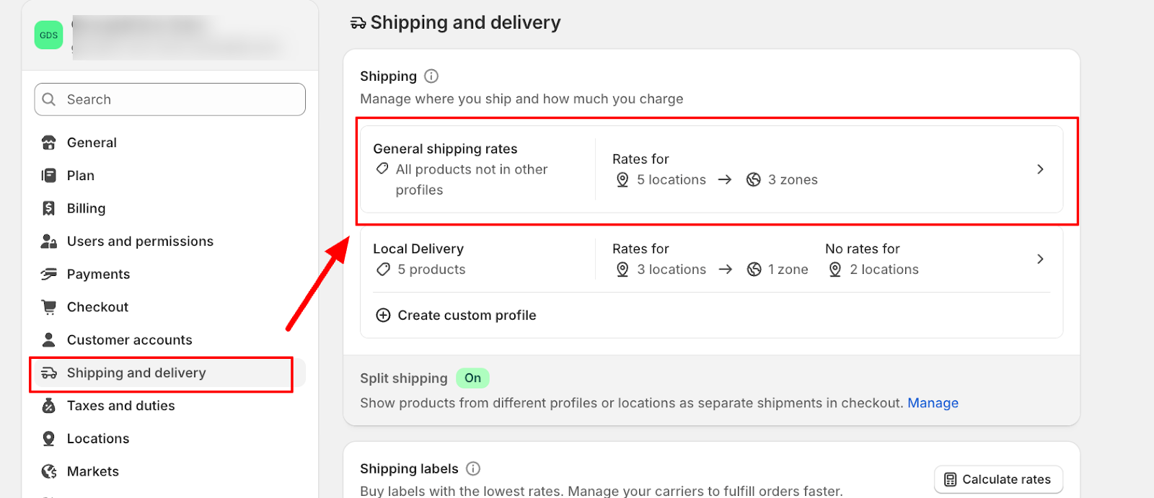
Task: Click the General store icon in sidebar
Action: pyautogui.click(x=48, y=143)
